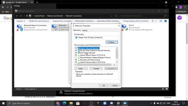188x106 pixels.
Task: Click the Chrome profile avatar in toolbar
Action: [x=181, y=7]
